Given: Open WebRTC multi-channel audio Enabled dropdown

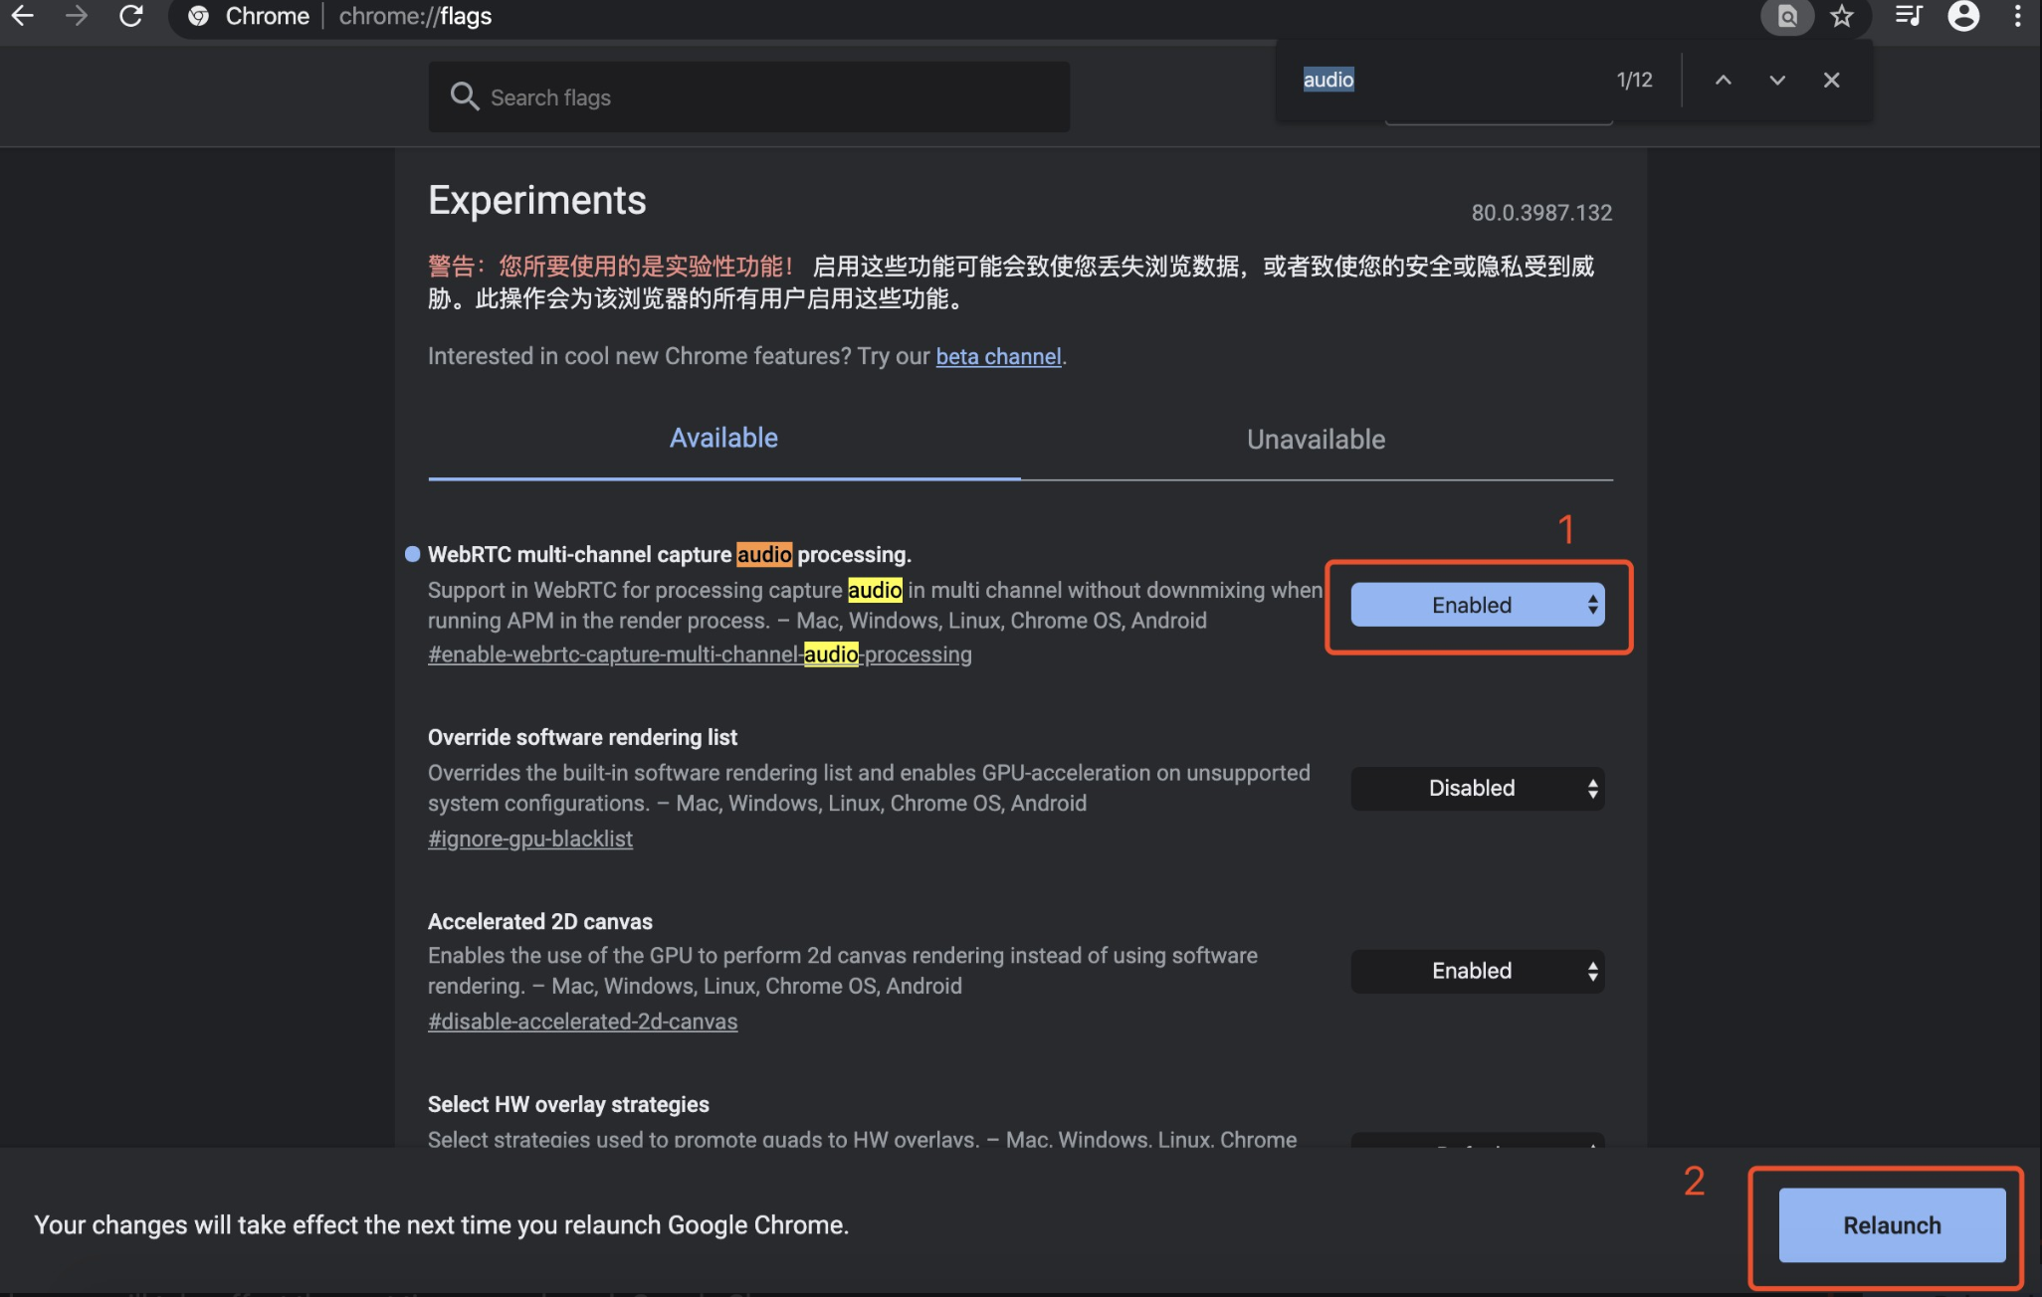Looking at the screenshot, I should click(1477, 605).
